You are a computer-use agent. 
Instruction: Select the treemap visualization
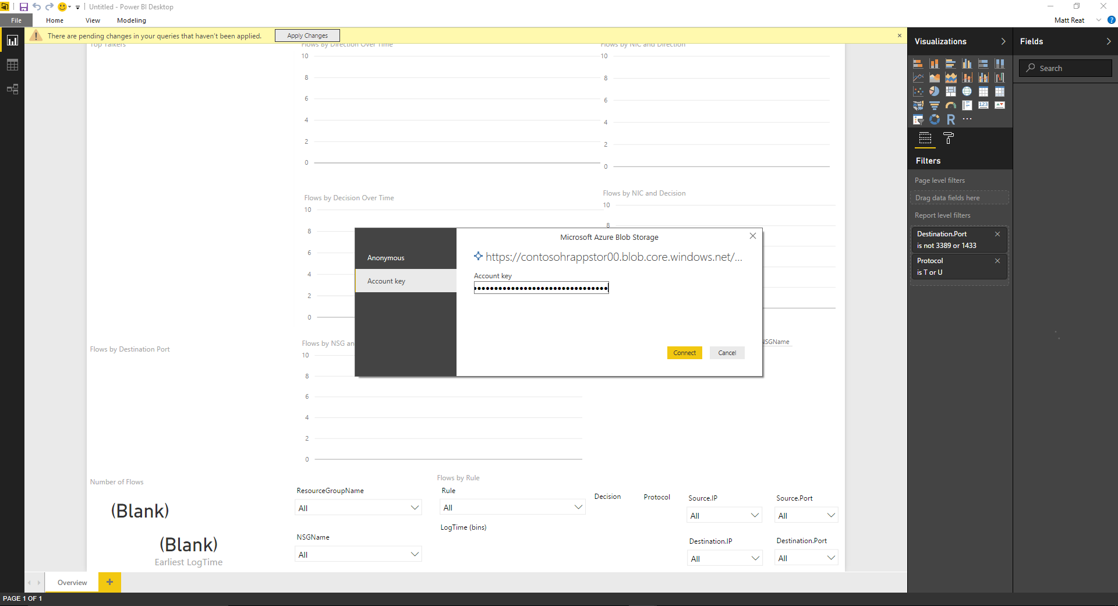tap(951, 91)
